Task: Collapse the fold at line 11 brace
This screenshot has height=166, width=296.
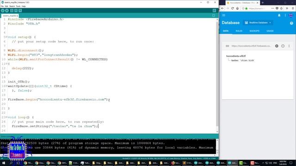Action: pos(6,64)
